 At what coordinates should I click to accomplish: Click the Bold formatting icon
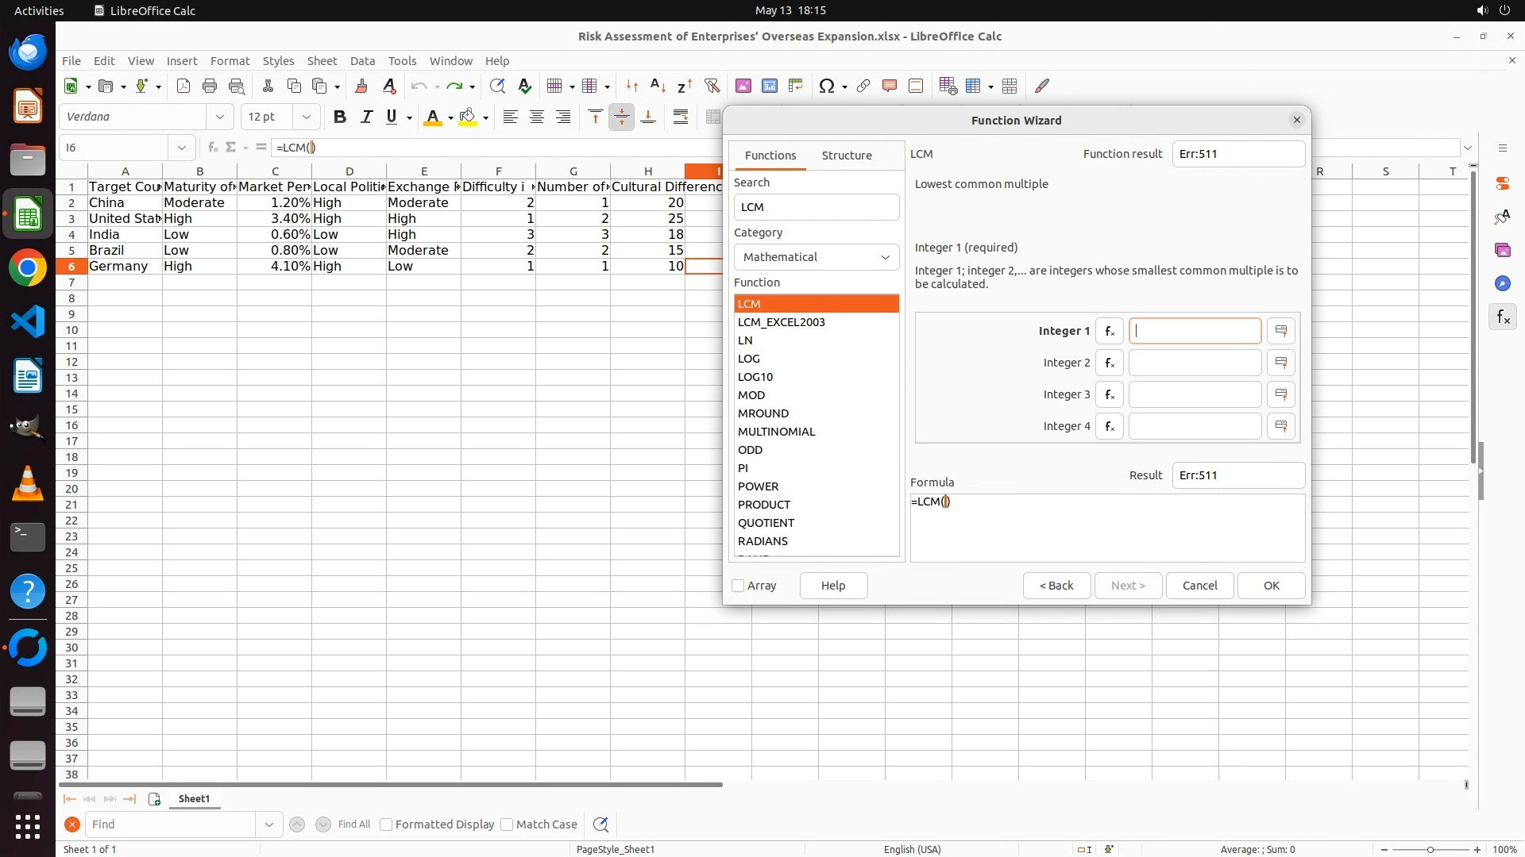pyautogui.click(x=340, y=117)
